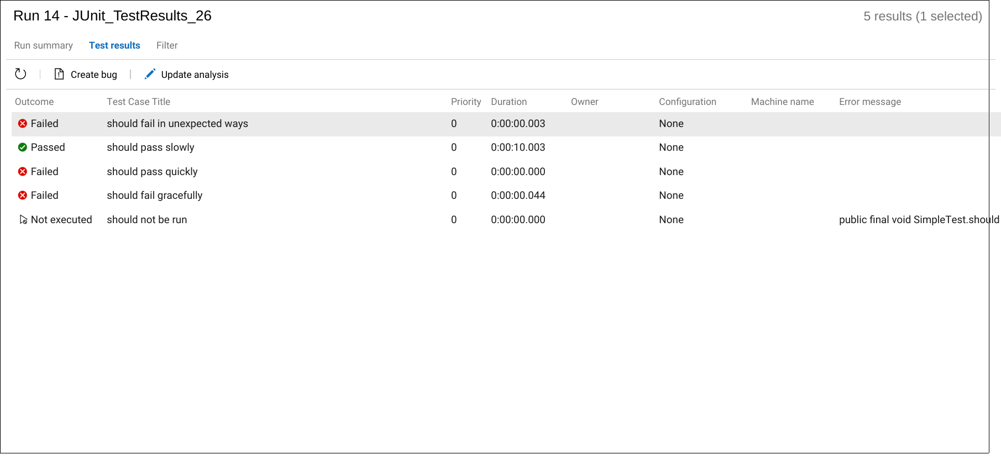Click red failed icon for 'should fail in unexpected ways'
The image size is (1001, 470).
point(23,124)
